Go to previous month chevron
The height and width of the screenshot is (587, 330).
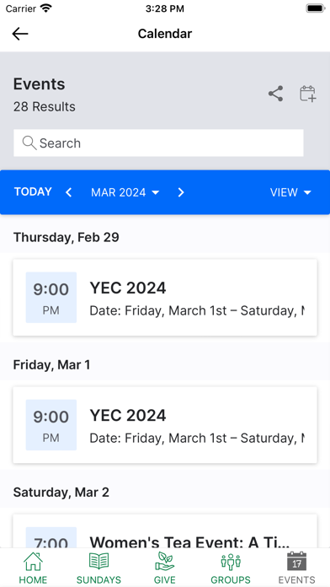point(68,192)
